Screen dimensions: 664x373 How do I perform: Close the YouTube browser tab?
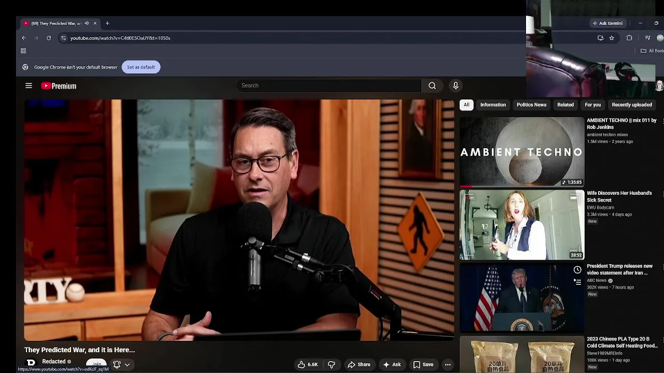tap(95, 23)
